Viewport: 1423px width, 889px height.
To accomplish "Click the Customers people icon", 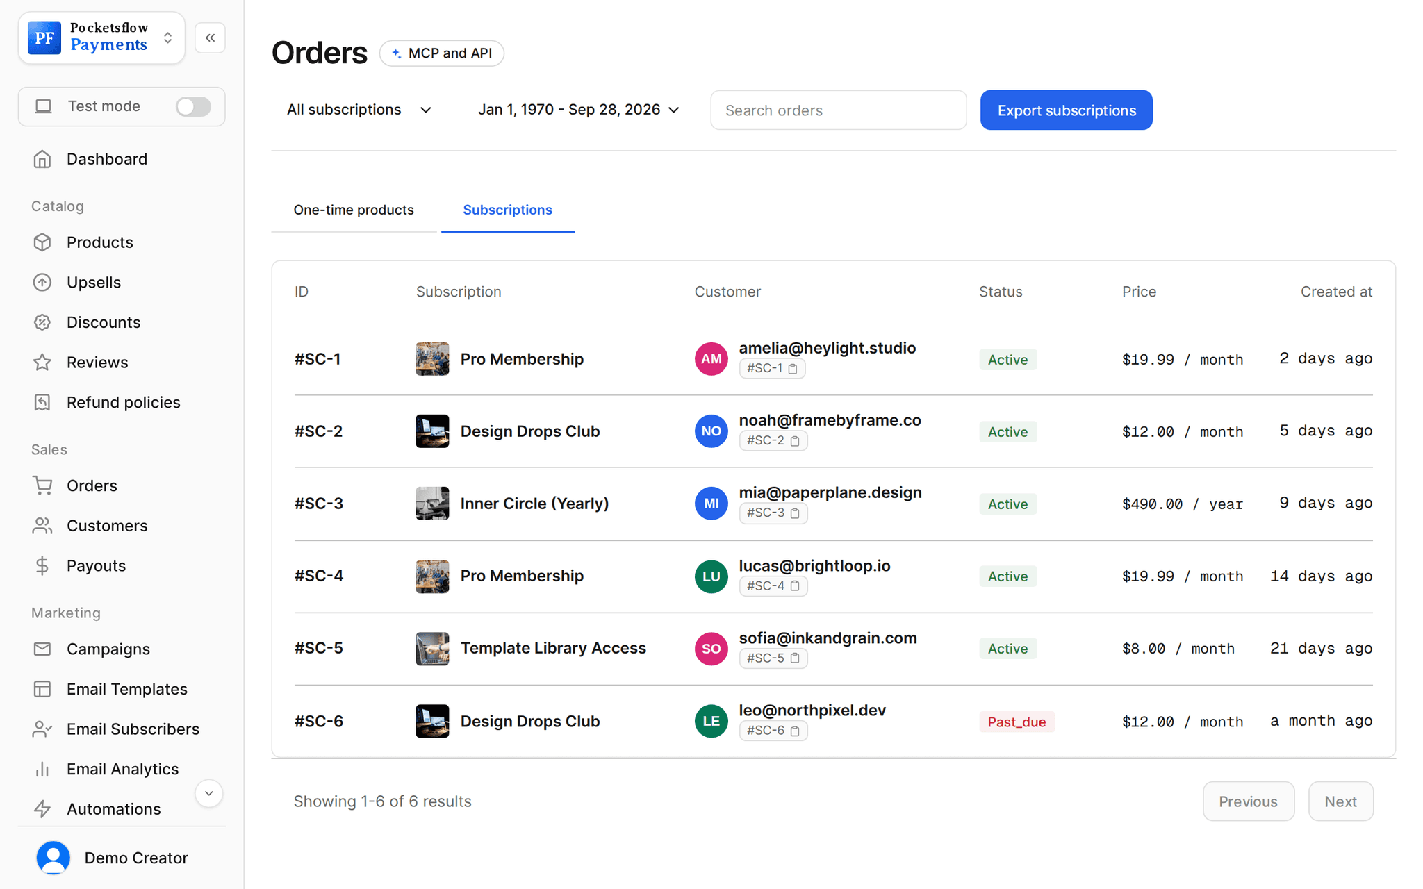I will 42,526.
